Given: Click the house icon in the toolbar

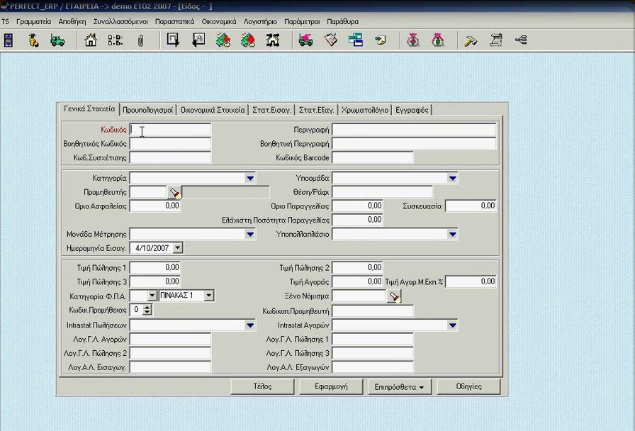Looking at the screenshot, I should [x=91, y=40].
